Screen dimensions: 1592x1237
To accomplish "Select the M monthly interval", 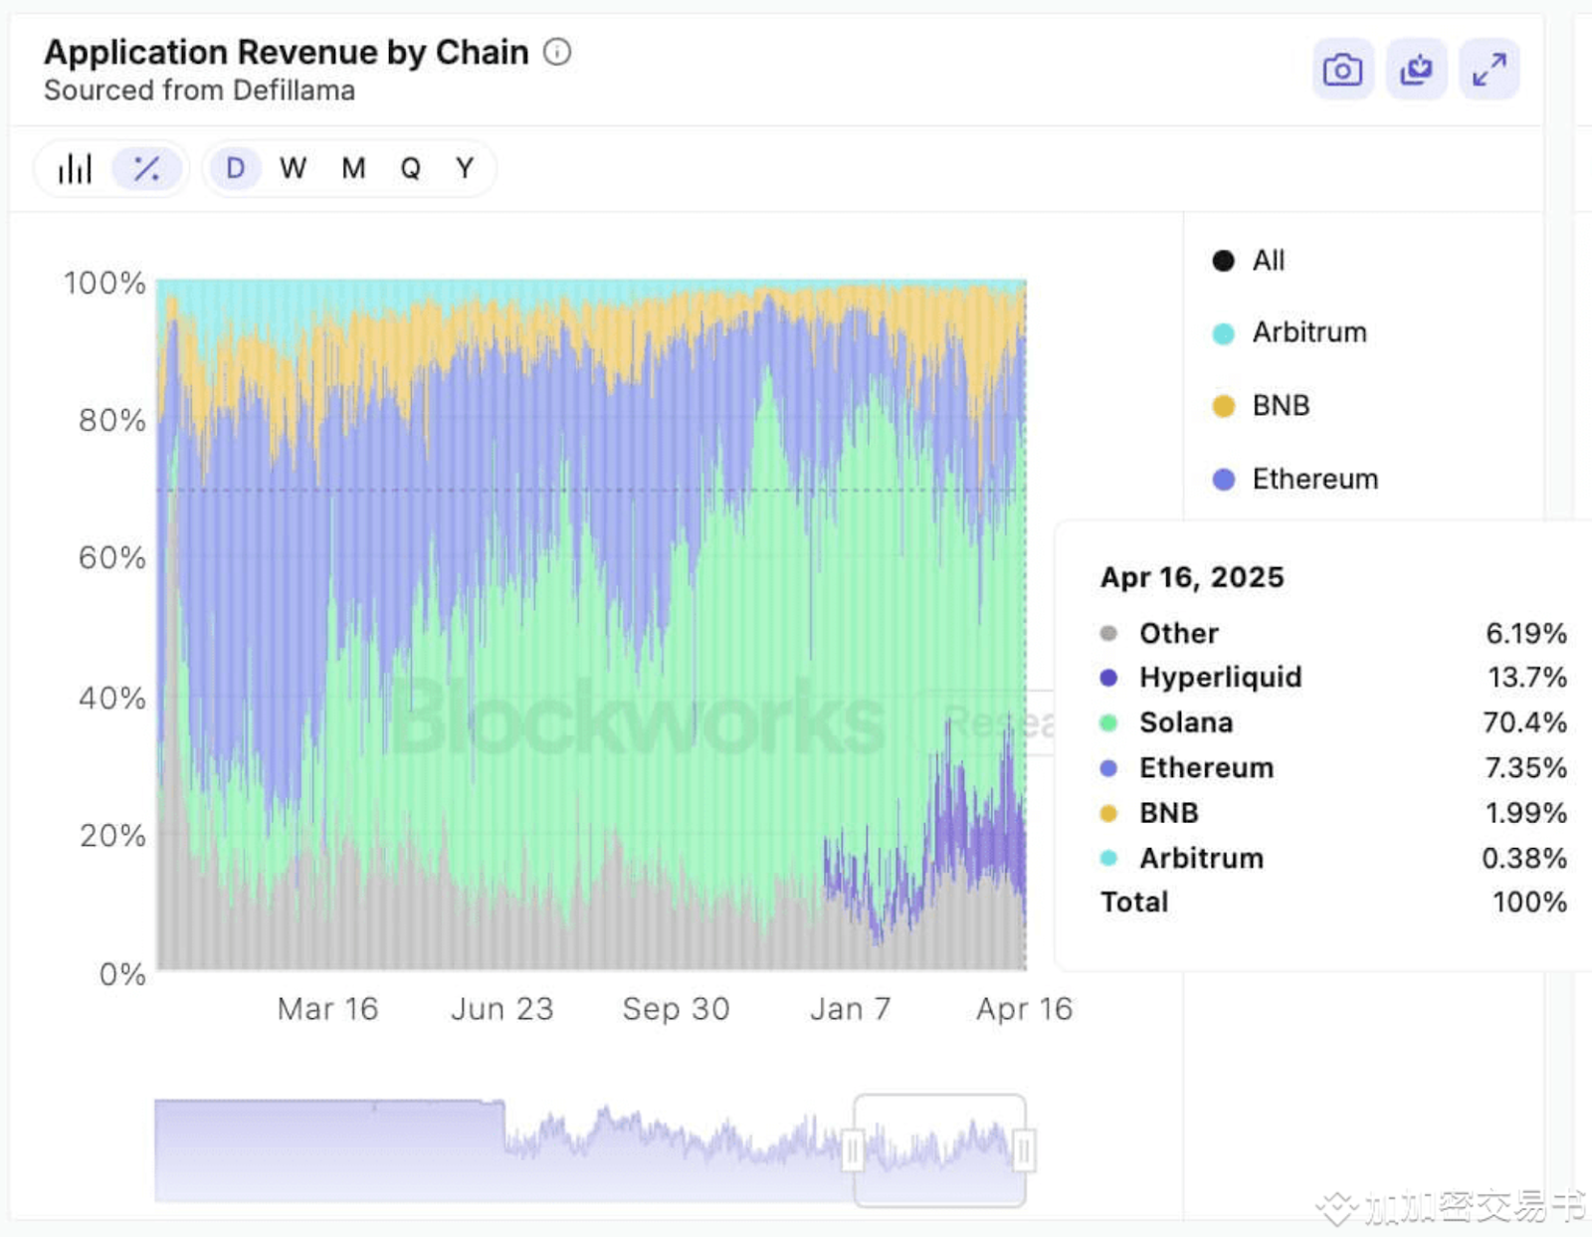I will click(353, 168).
